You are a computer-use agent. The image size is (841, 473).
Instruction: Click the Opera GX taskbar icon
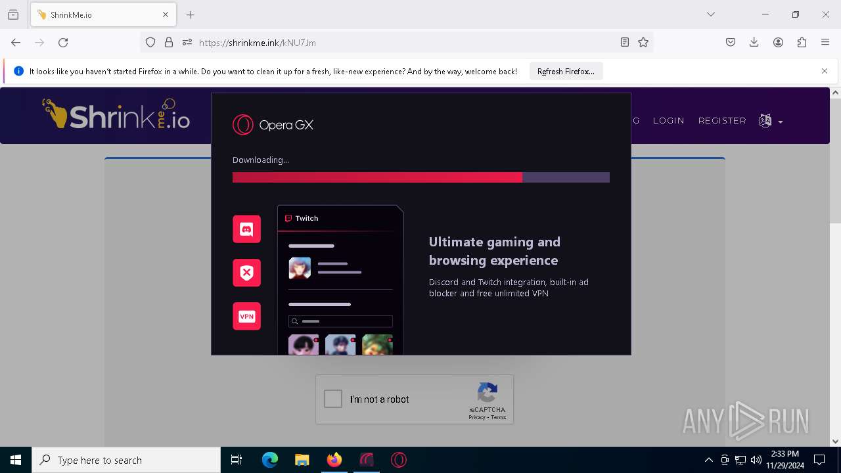(x=367, y=460)
